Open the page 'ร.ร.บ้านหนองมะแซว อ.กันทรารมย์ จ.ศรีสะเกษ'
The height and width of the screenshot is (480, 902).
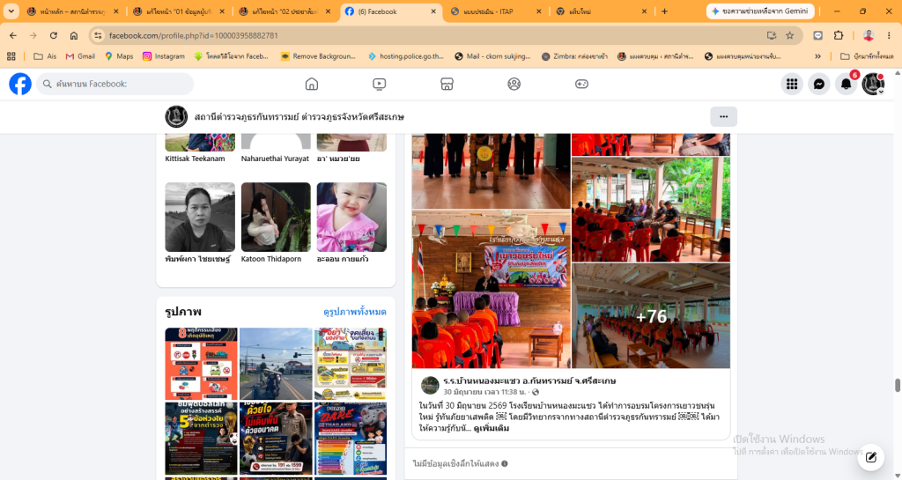coord(529,380)
